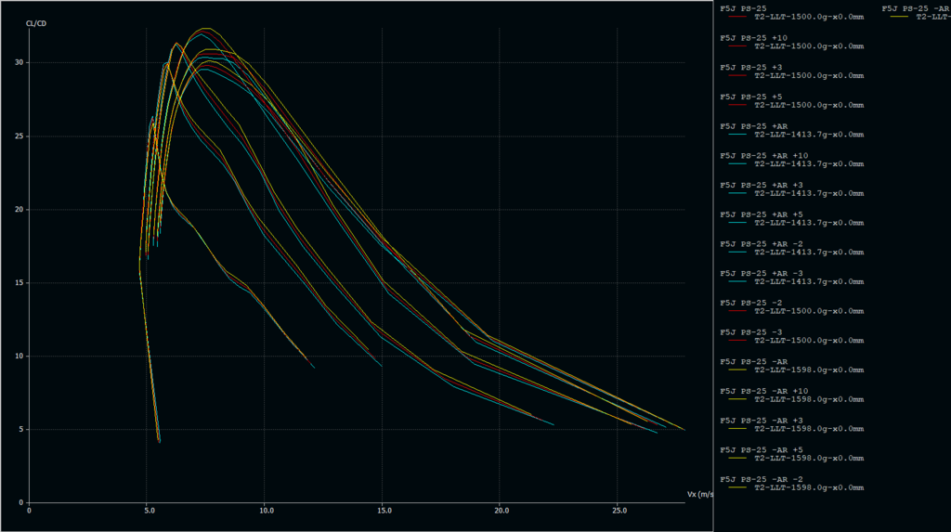Click the 'F5J PS-25 -AR +10' legend title

[763, 391]
